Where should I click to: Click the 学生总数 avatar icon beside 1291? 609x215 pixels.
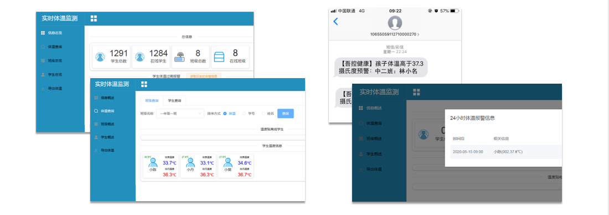pyautogui.click(x=100, y=57)
